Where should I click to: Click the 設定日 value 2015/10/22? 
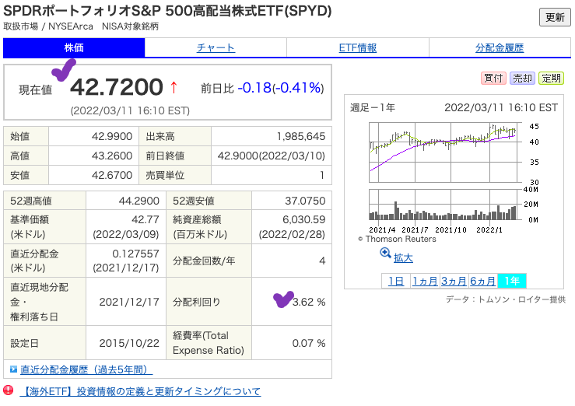pyautogui.click(x=129, y=343)
